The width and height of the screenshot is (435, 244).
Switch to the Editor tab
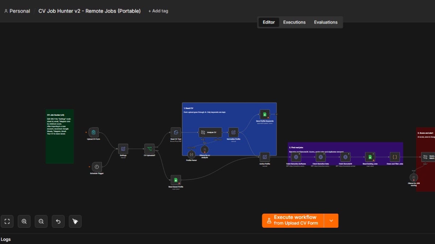coord(269,22)
